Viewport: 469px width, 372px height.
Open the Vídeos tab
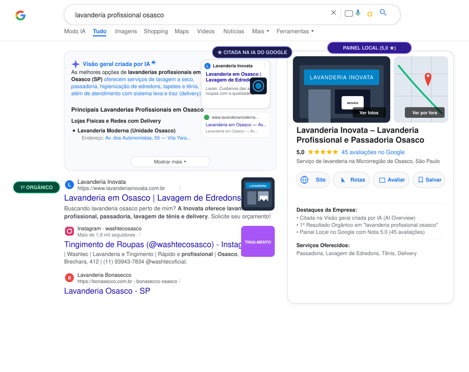[x=206, y=31]
